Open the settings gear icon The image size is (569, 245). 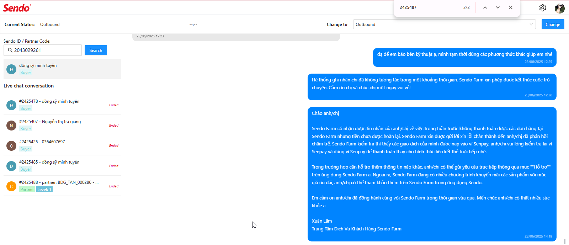(543, 8)
